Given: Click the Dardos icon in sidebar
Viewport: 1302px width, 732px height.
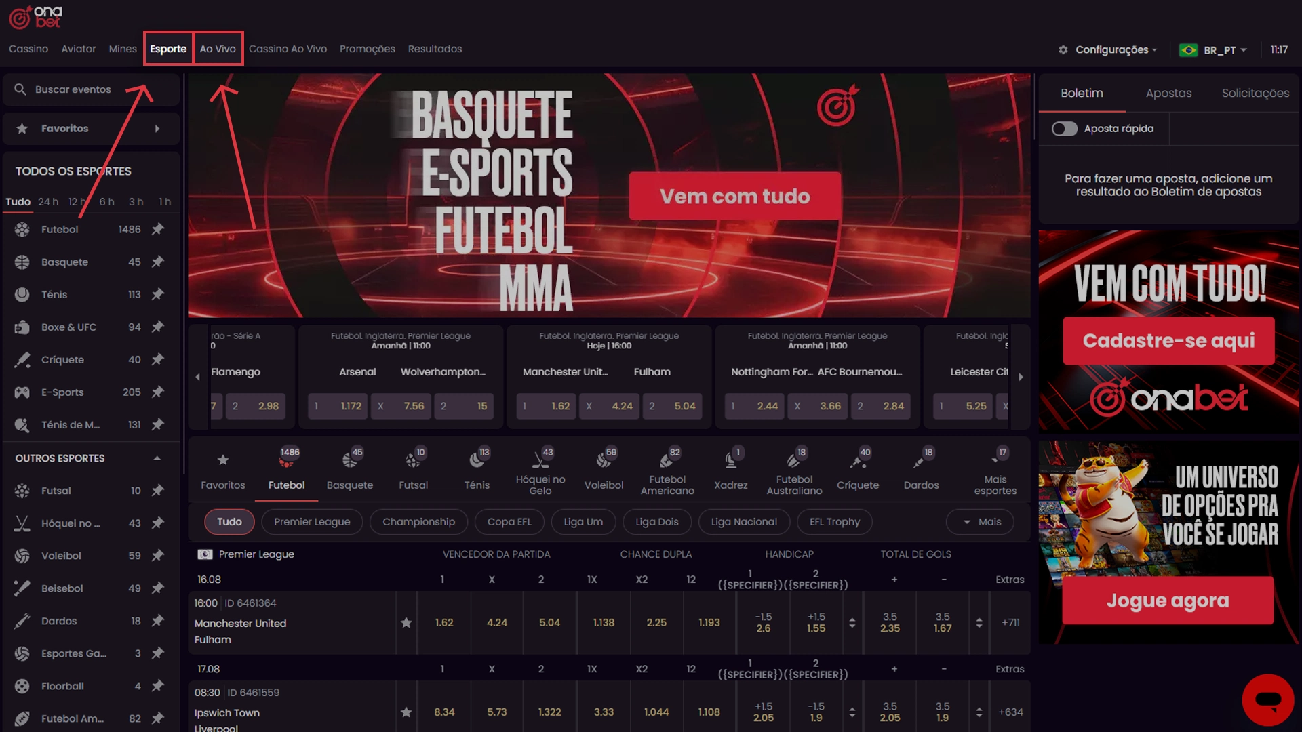Looking at the screenshot, I should 22,621.
